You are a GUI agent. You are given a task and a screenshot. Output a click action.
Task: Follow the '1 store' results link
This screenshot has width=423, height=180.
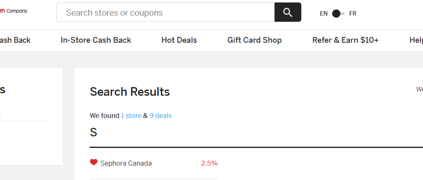131,116
